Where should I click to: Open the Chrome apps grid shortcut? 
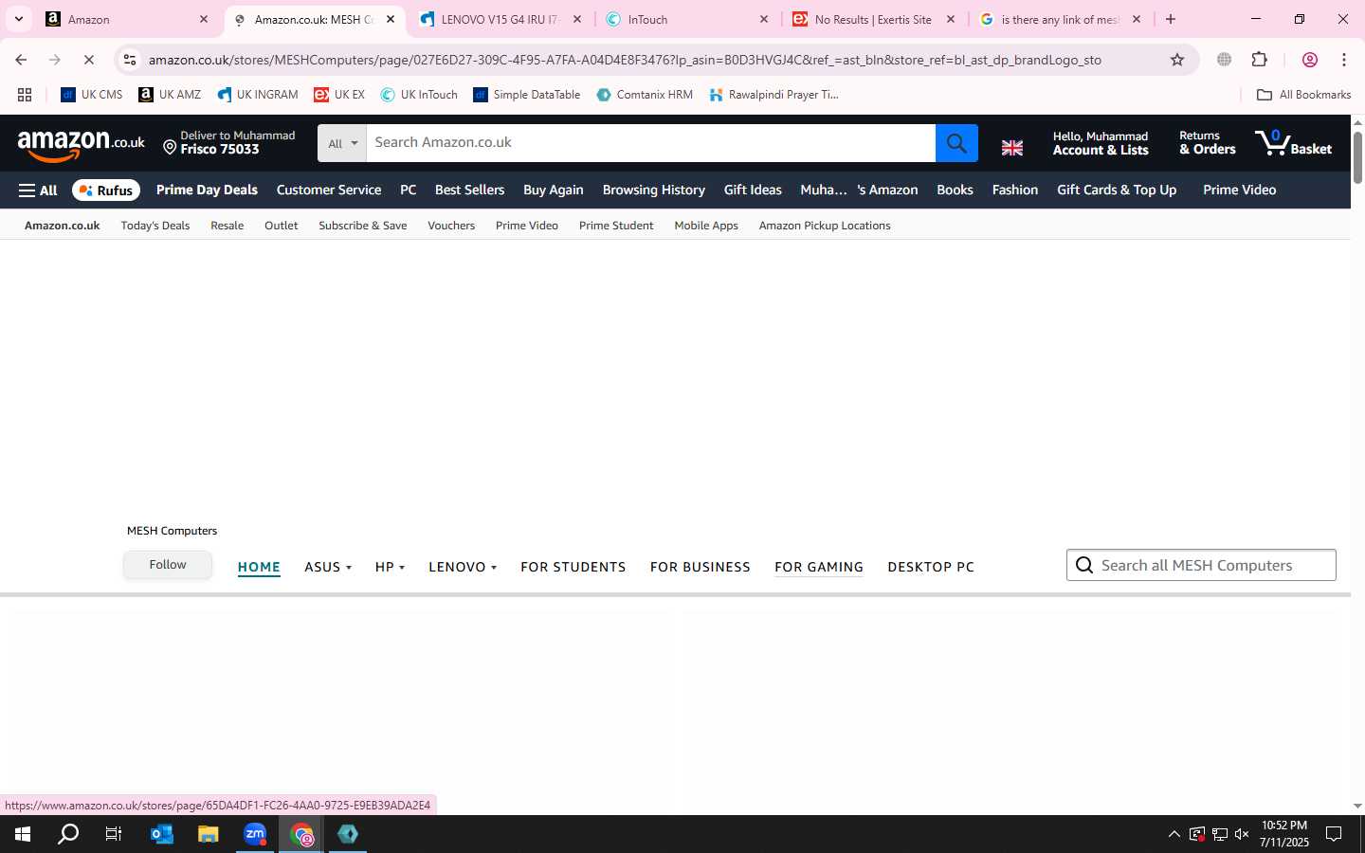coord(25,95)
